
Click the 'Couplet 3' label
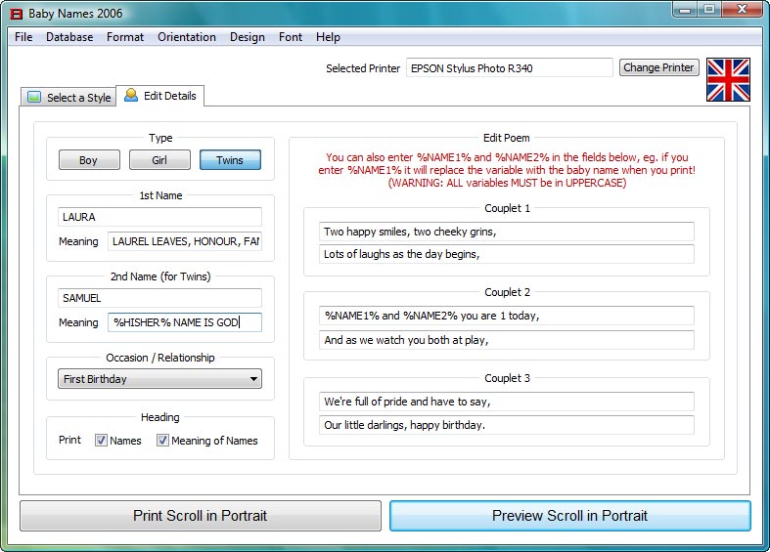click(x=507, y=378)
